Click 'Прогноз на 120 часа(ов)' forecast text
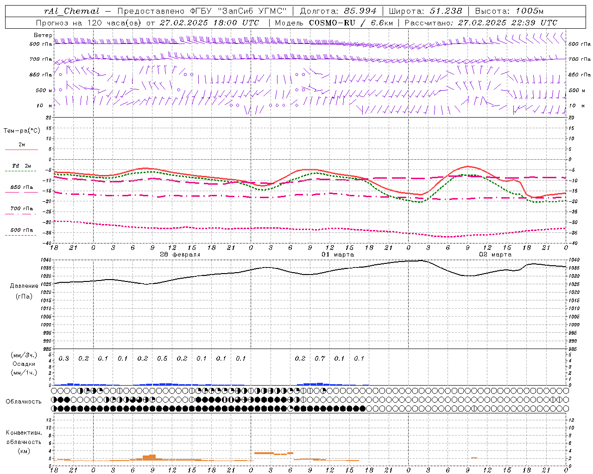 pos(90,23)
